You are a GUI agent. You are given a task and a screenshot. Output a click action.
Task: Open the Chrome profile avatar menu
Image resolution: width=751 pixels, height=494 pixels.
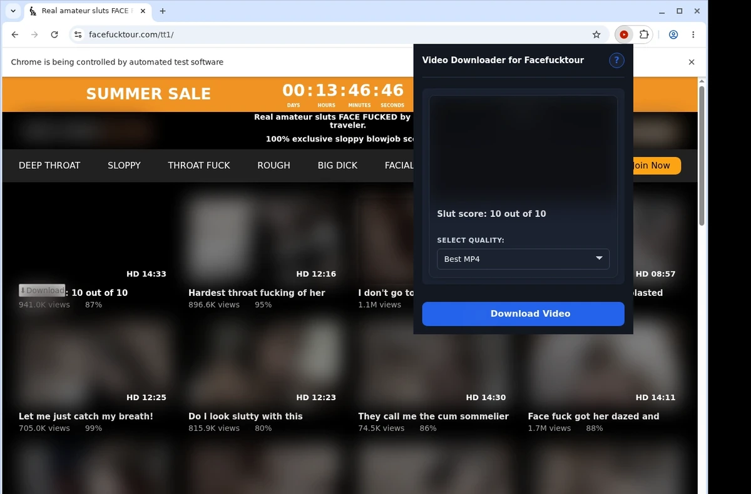673,34
